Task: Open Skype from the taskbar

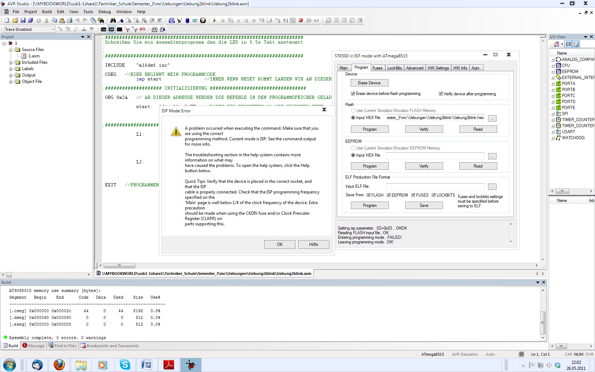Action: point(125,365)
